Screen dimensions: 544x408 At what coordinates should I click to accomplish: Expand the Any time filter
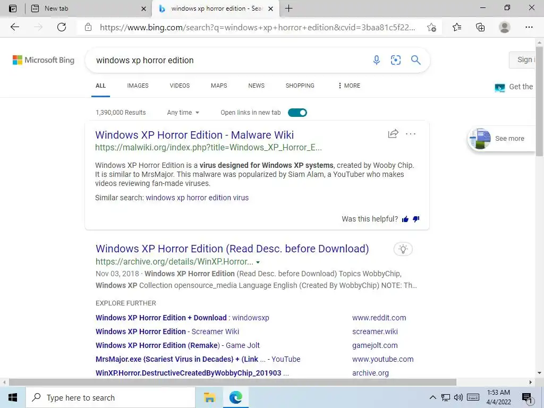(183, 113)
